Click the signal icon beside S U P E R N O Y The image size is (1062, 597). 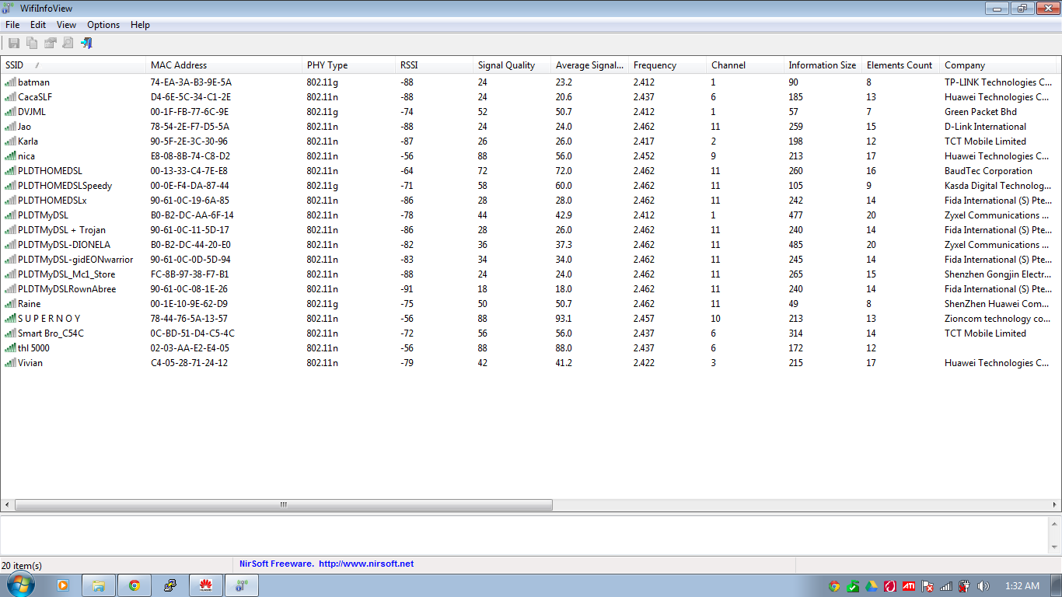point(10,318)
